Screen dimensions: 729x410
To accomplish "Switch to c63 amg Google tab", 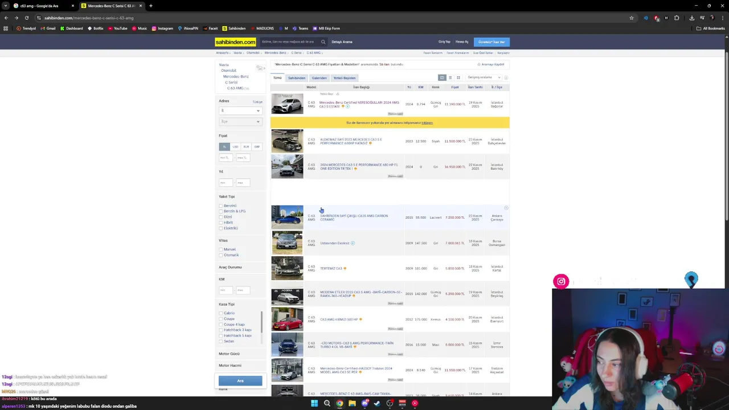I will pos(39,6).
